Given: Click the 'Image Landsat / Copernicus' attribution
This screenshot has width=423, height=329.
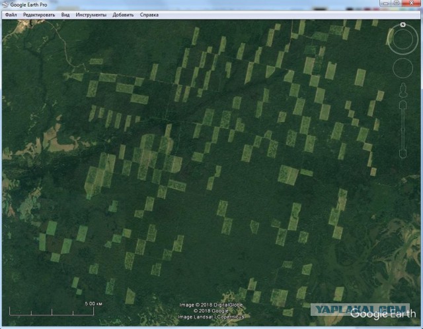Looking at the screenshot, I should (x=211, y=317).
